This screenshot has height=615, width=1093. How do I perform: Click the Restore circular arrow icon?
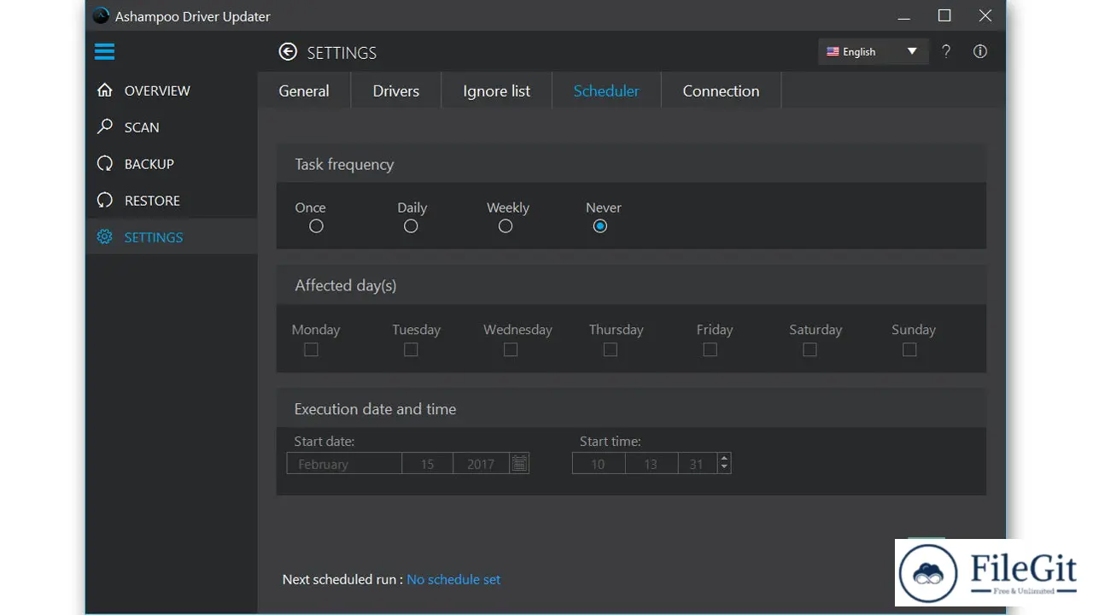(104, 200)
